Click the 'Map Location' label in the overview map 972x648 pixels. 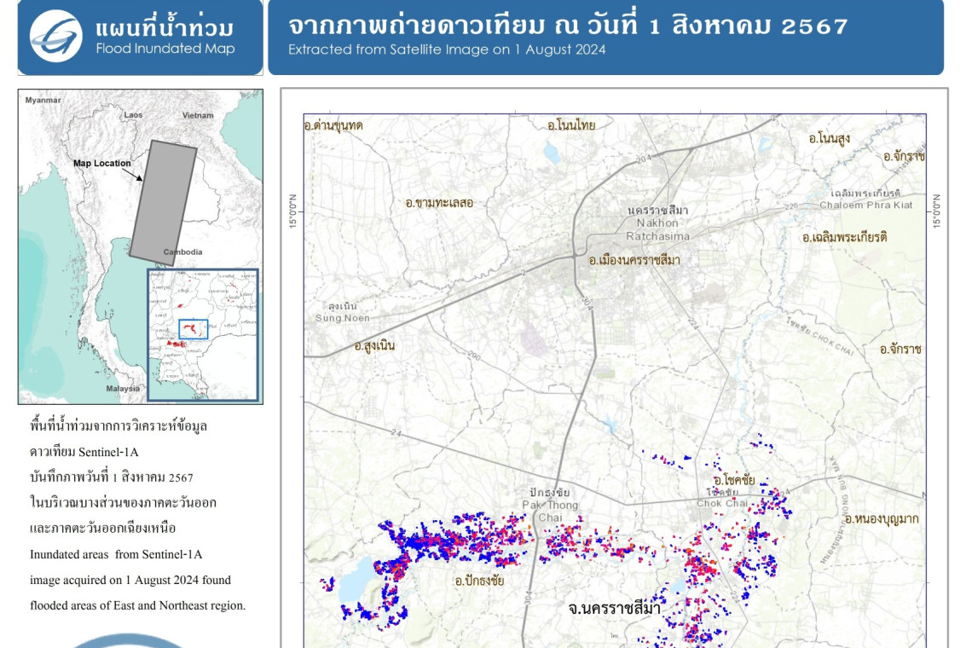tap(102, 163)
